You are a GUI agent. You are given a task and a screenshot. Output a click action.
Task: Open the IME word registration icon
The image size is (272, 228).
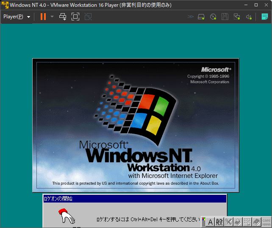coord(238,222)
